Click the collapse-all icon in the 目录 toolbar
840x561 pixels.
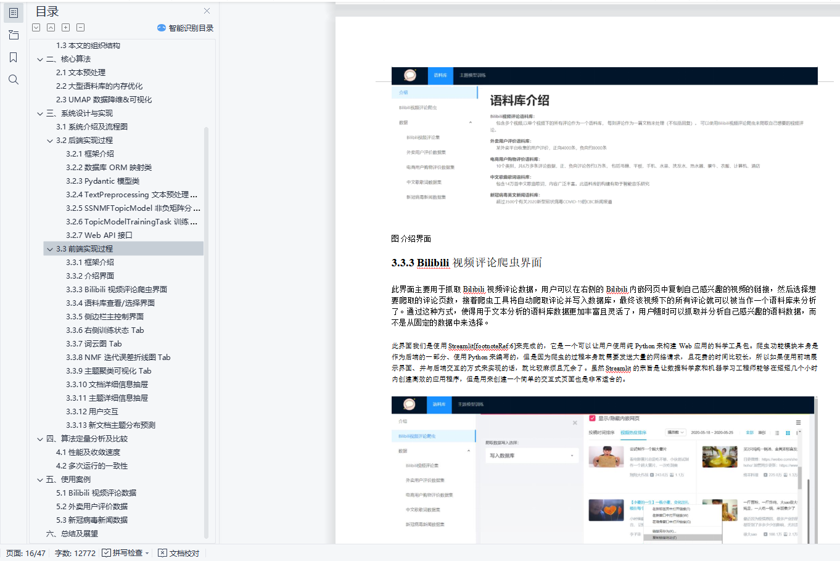pos(51,28)
